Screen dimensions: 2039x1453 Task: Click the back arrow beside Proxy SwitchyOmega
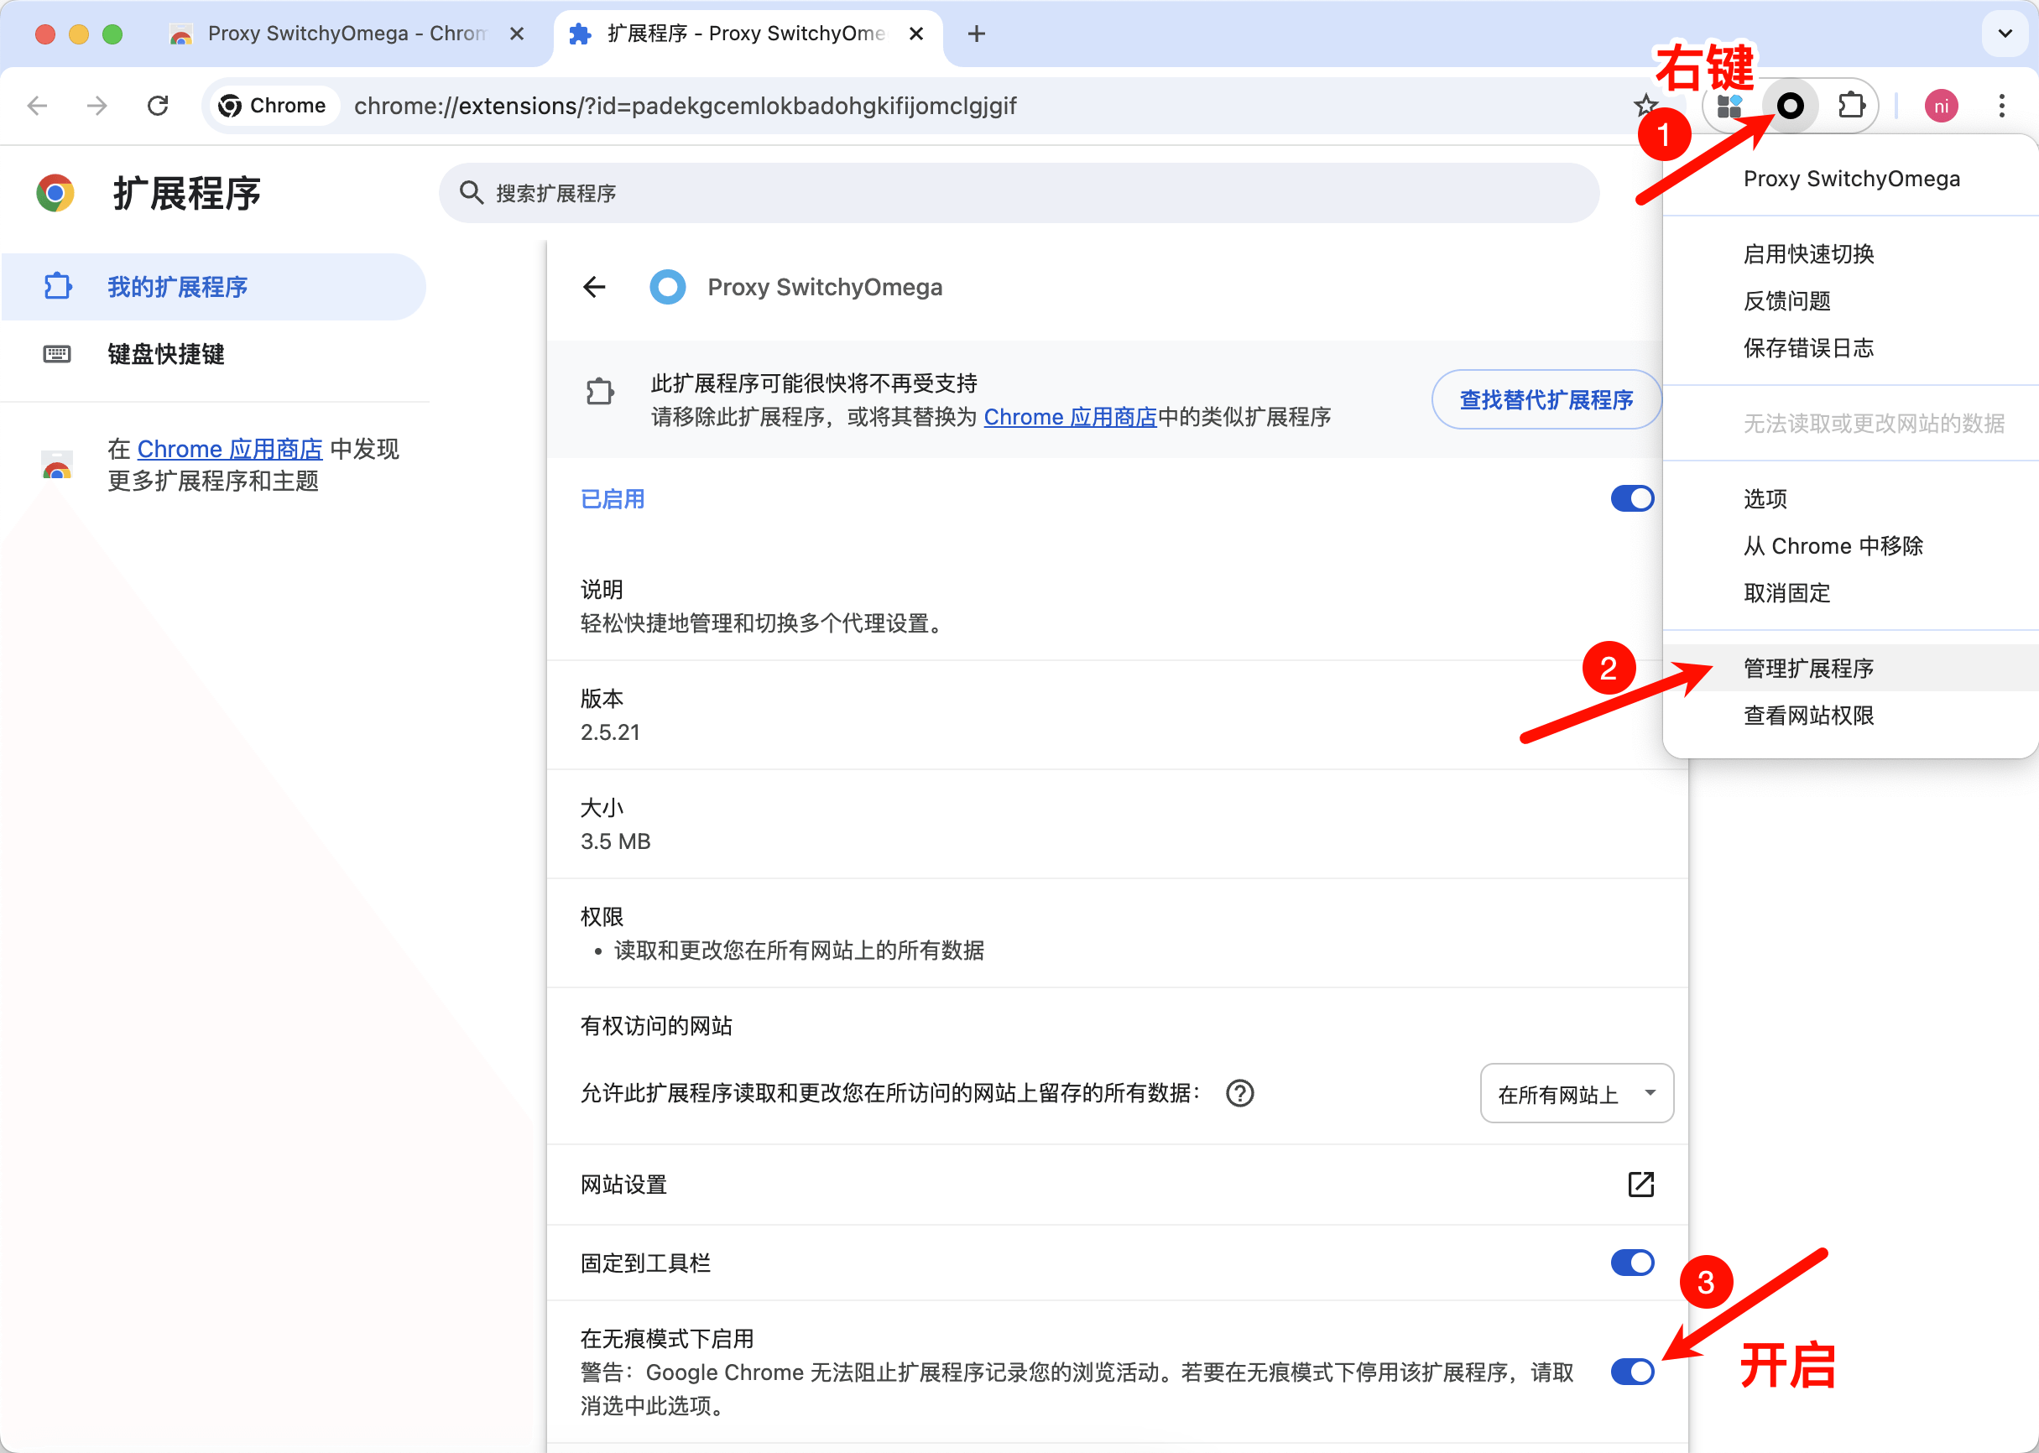[x=594, y=287]
